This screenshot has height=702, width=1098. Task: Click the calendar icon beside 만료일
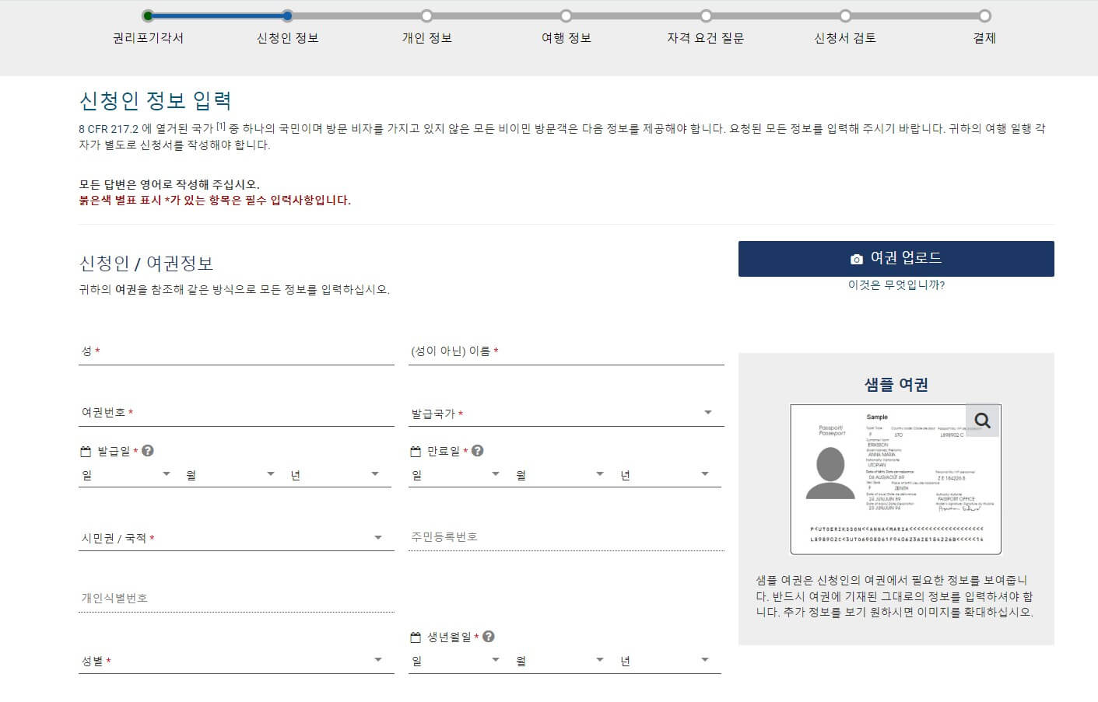tap(415, 450)
